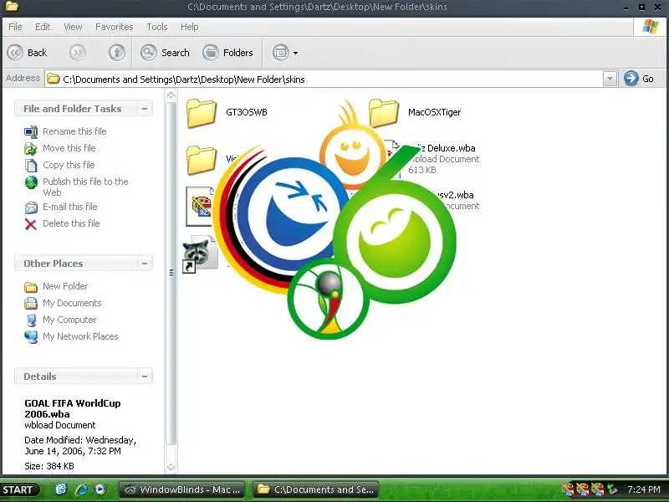669x502 pixels.
Task: Open My Documents link
Action: [72, 303]
